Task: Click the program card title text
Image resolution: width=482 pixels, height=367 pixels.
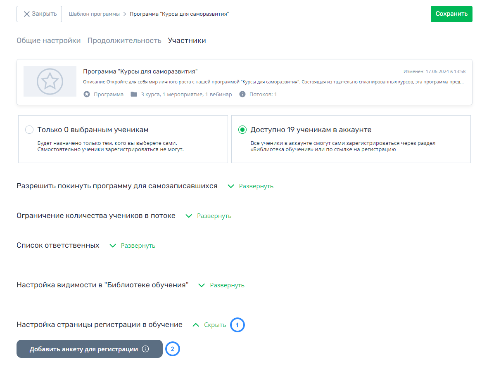Action: [140, 71]
